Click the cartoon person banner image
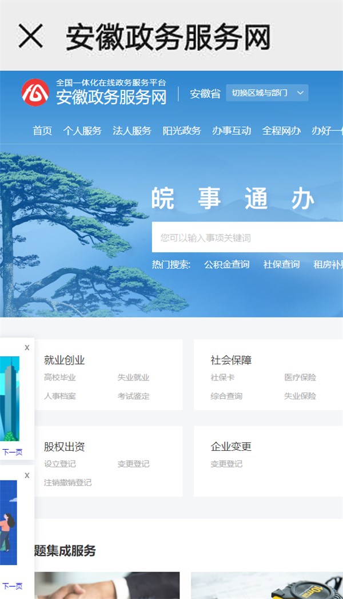Image resolution: width=343 pixels, height=599 pixels. coord(9,522)
